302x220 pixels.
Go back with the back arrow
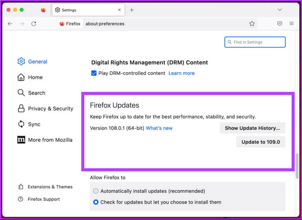tap(10, 24)
